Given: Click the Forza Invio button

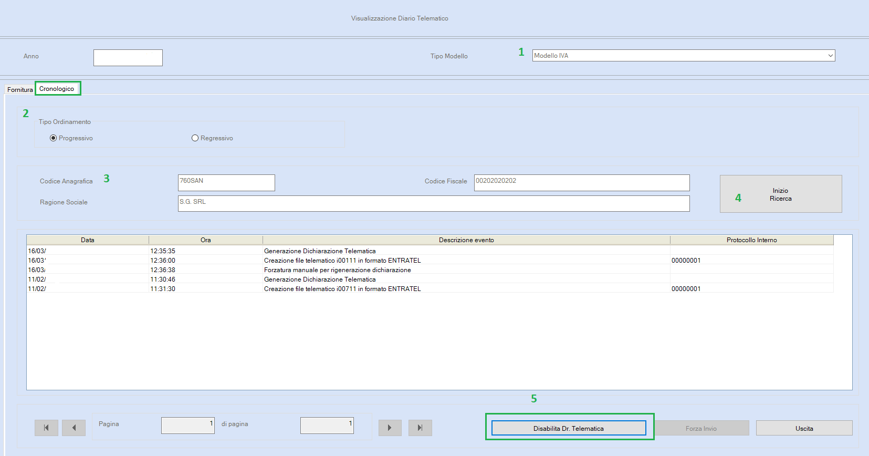Looking at the screenshot, I should point(701,428).
